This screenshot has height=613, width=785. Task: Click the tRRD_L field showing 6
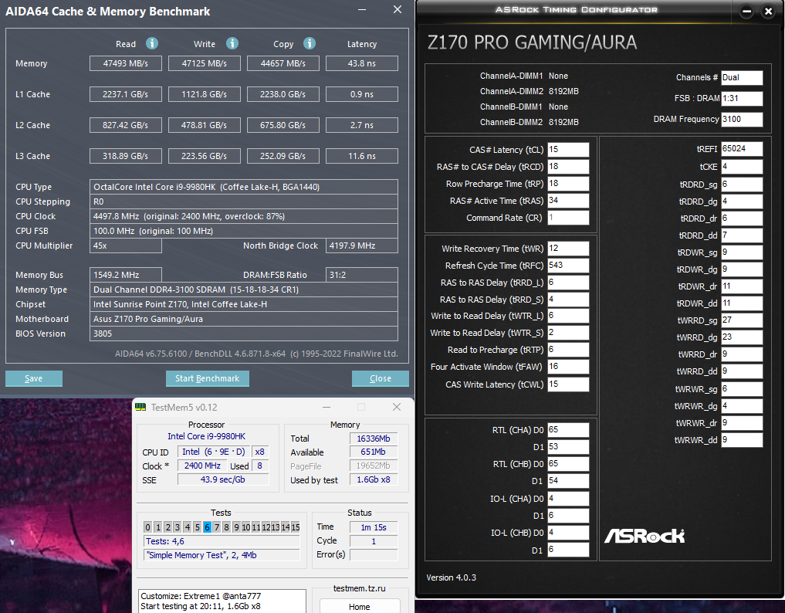pyautogui.click(x=568, y=283)
